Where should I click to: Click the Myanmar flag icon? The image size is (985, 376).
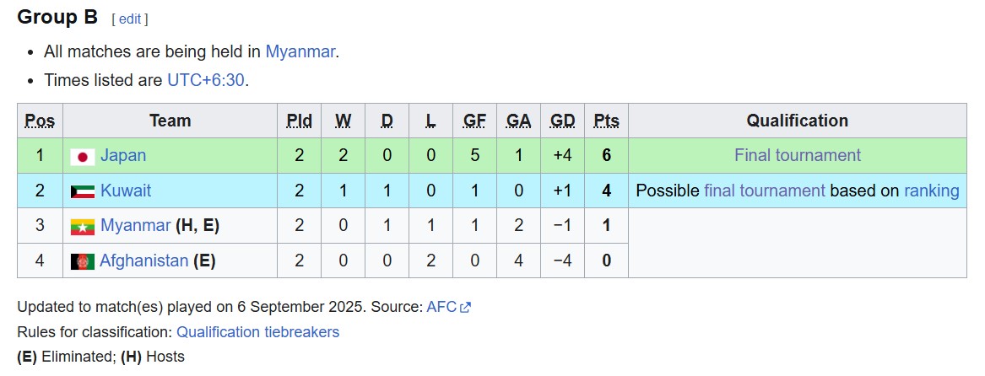pyautogui.click(x=82, y=227)
